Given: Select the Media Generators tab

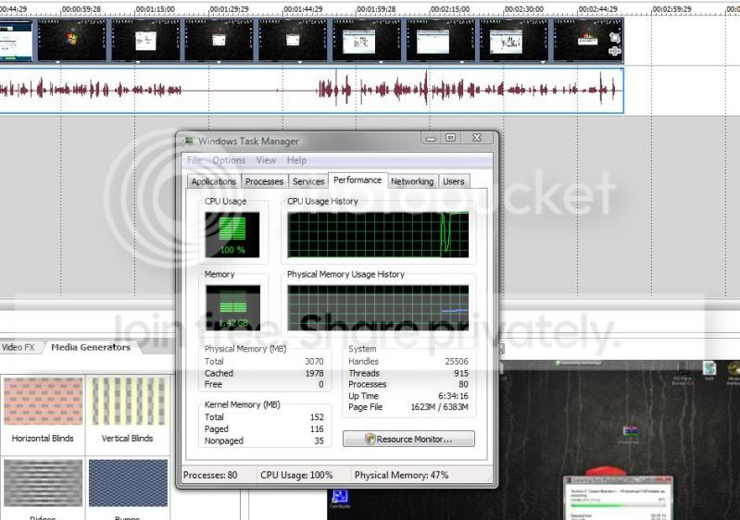Looking at the screenshot, I should point(91,348).
